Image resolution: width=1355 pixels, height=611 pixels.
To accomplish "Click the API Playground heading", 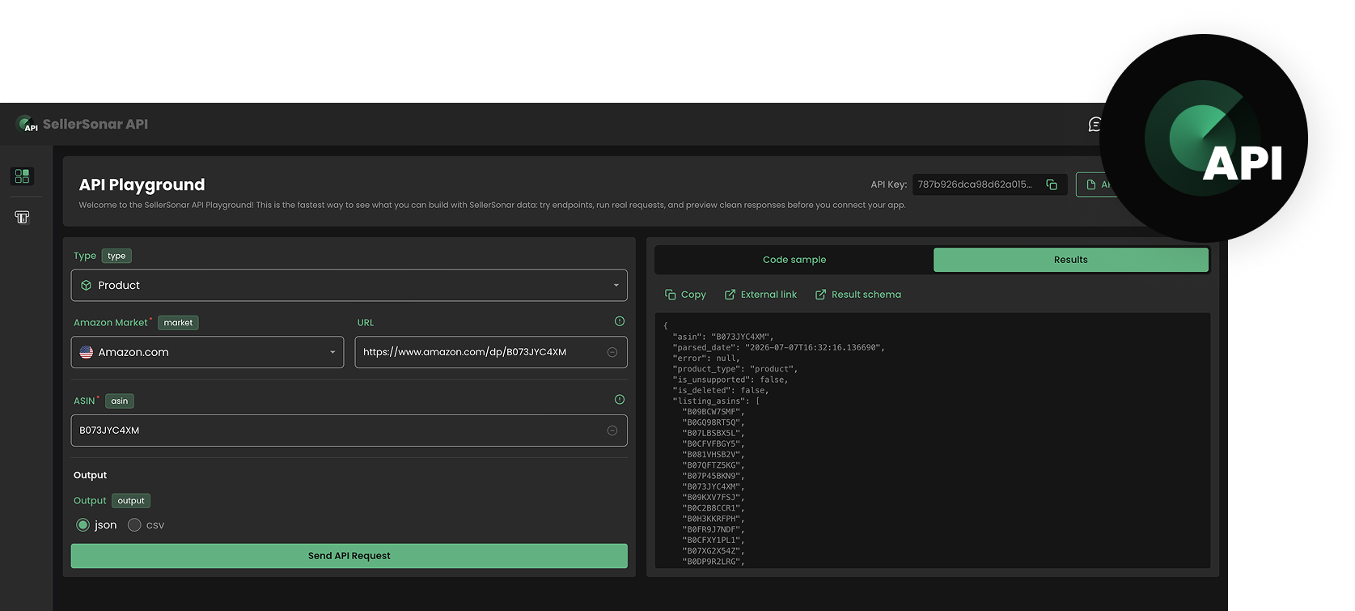I will pos(142,185).
